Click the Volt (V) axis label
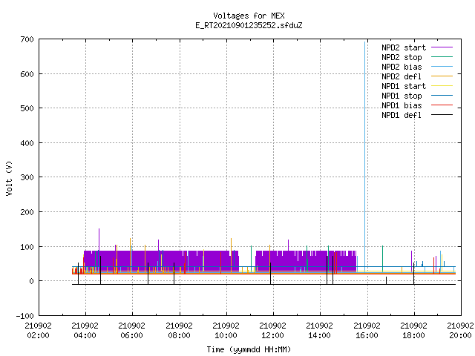Screen dimensions: 475x356 pyautogui.click(x=9, y=178)
